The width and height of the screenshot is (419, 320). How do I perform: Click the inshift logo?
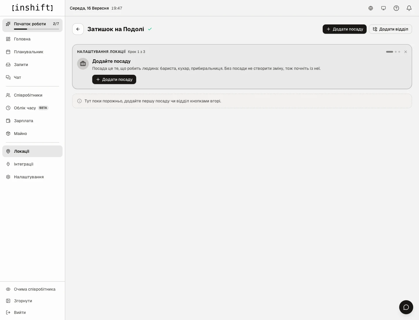point(32,8)
